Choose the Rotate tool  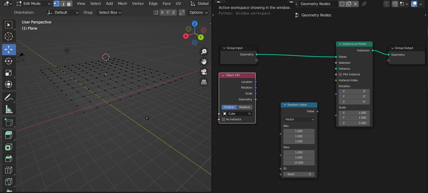click(9, 61)
